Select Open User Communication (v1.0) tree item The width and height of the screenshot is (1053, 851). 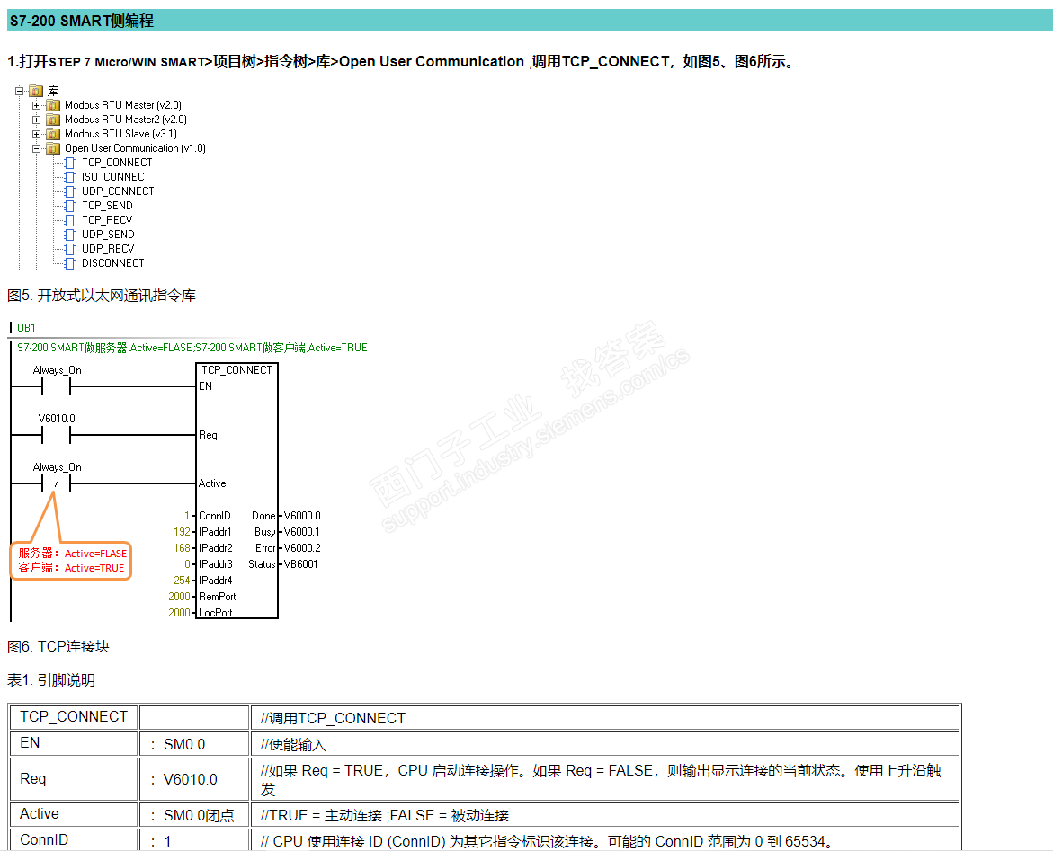click(135, 148)
